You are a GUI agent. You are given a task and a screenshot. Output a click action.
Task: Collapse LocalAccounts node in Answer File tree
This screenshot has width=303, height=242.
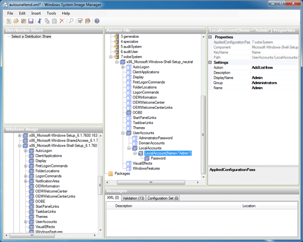[129, 148]
